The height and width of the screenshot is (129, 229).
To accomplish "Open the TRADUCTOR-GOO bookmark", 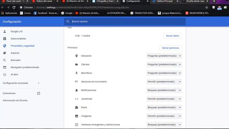I will click(142, 13).
